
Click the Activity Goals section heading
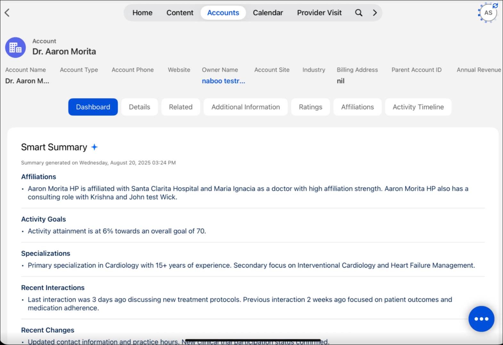43,219
